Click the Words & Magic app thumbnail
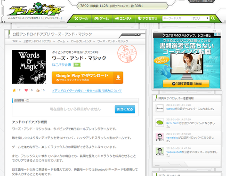The width and height of the screenshot is (226, 176). click(x=29, y=67)
